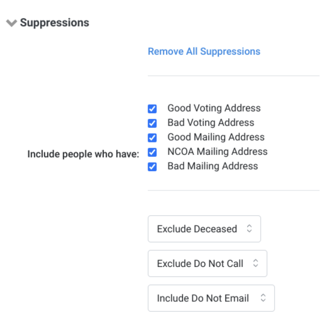
Task: Click the Bad Mailing Address label text
Action: 213,166
